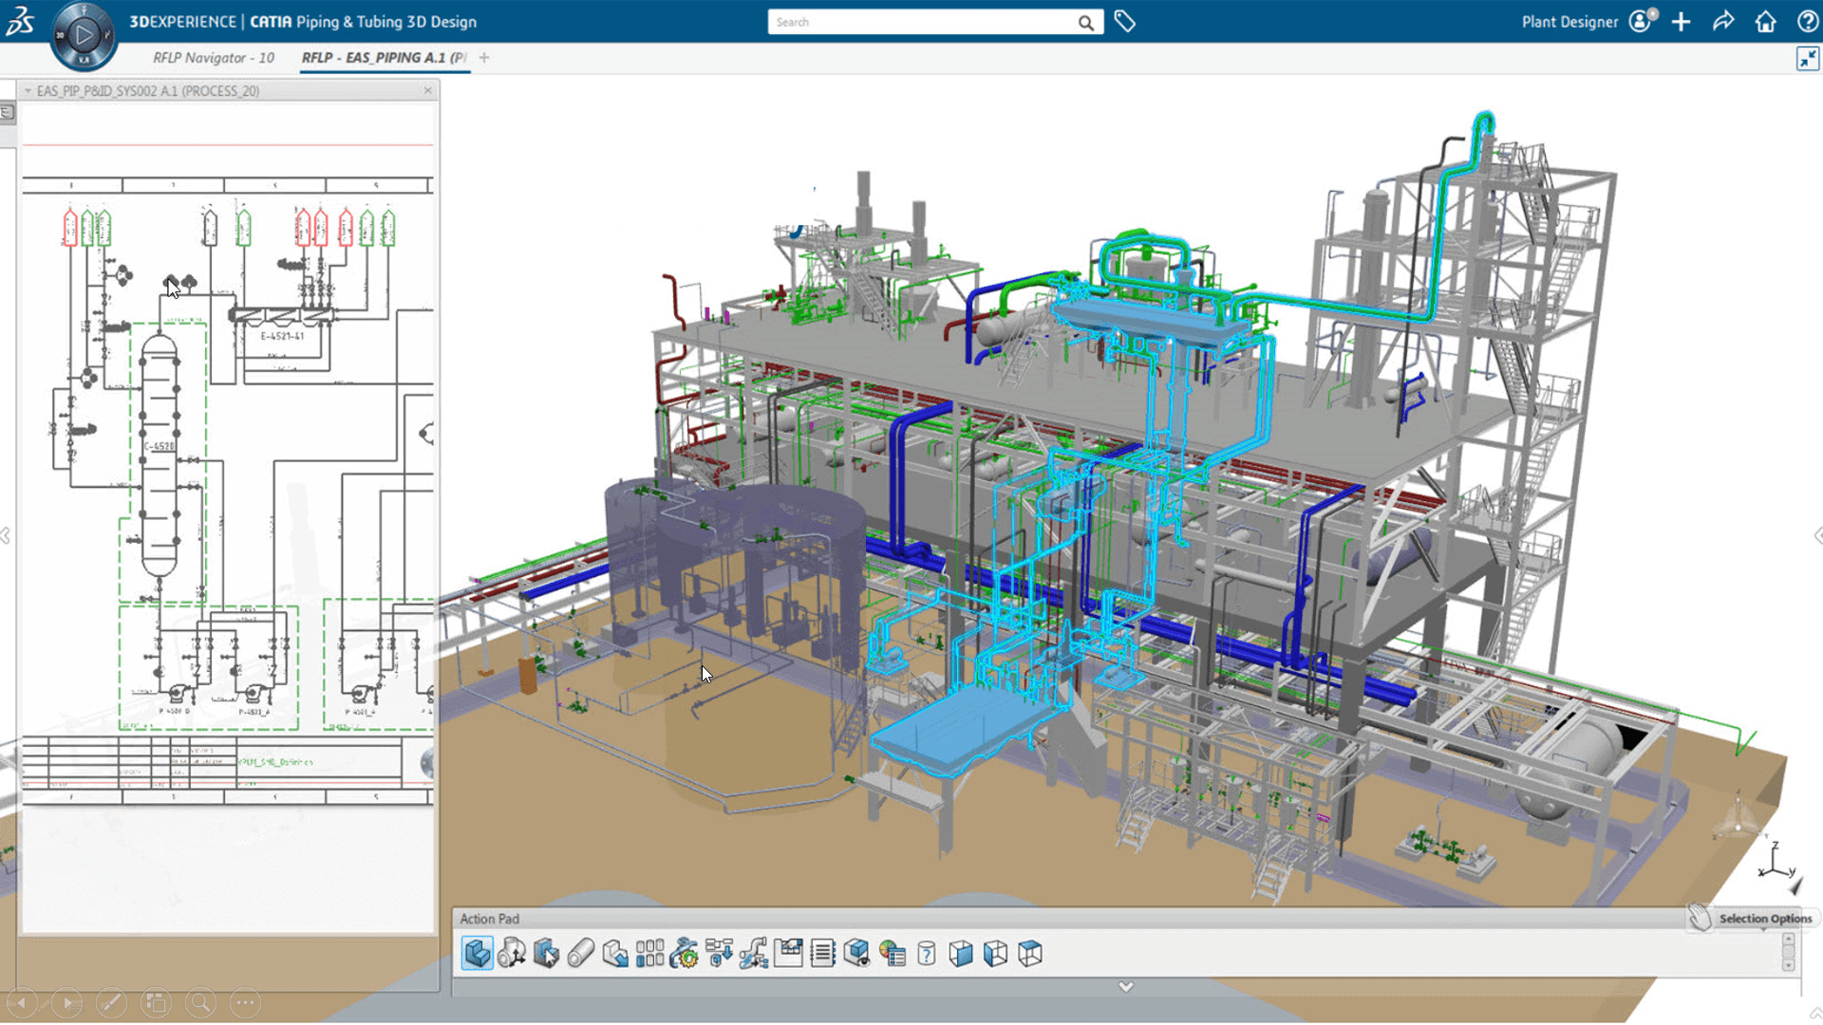
Task: Click the straight pipe cylinder icon
Action: tap(580, 953)
